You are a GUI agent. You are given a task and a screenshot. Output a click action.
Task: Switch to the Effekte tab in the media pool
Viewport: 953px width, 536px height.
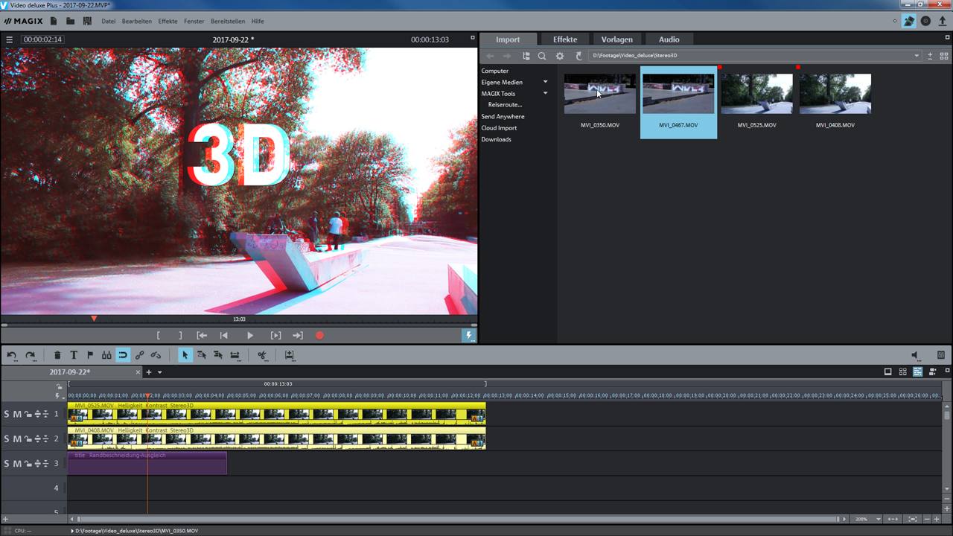565,39
